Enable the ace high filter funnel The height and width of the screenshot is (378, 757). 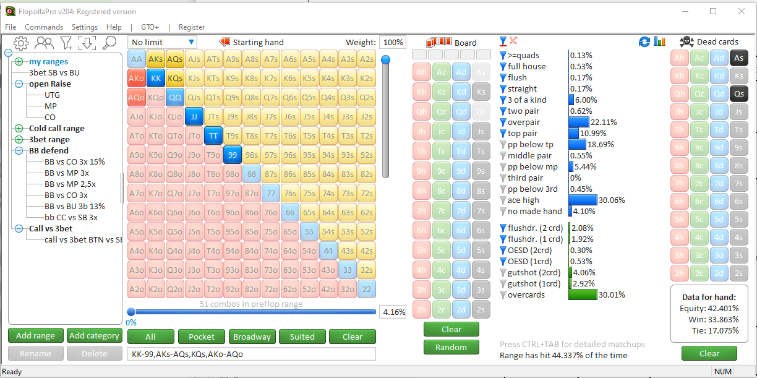503,200
